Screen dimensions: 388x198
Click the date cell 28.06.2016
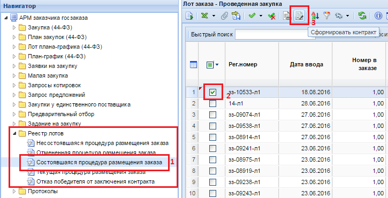[x=316, y=103]
